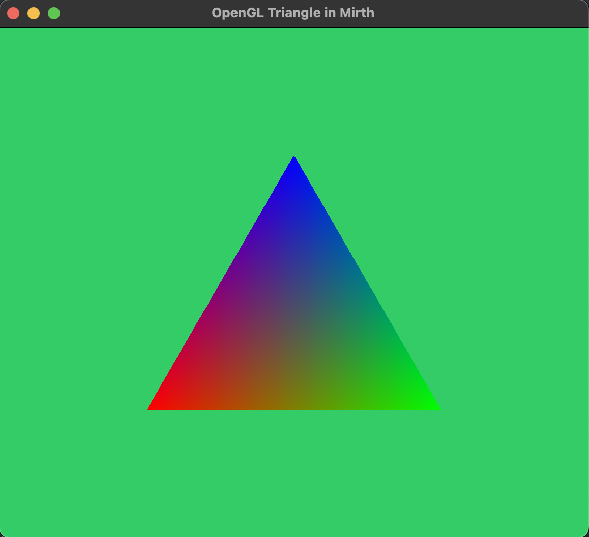The image size is (589, 537).
Task: Click the rounded bottom-left corner of the window
Action: (4, 532)
